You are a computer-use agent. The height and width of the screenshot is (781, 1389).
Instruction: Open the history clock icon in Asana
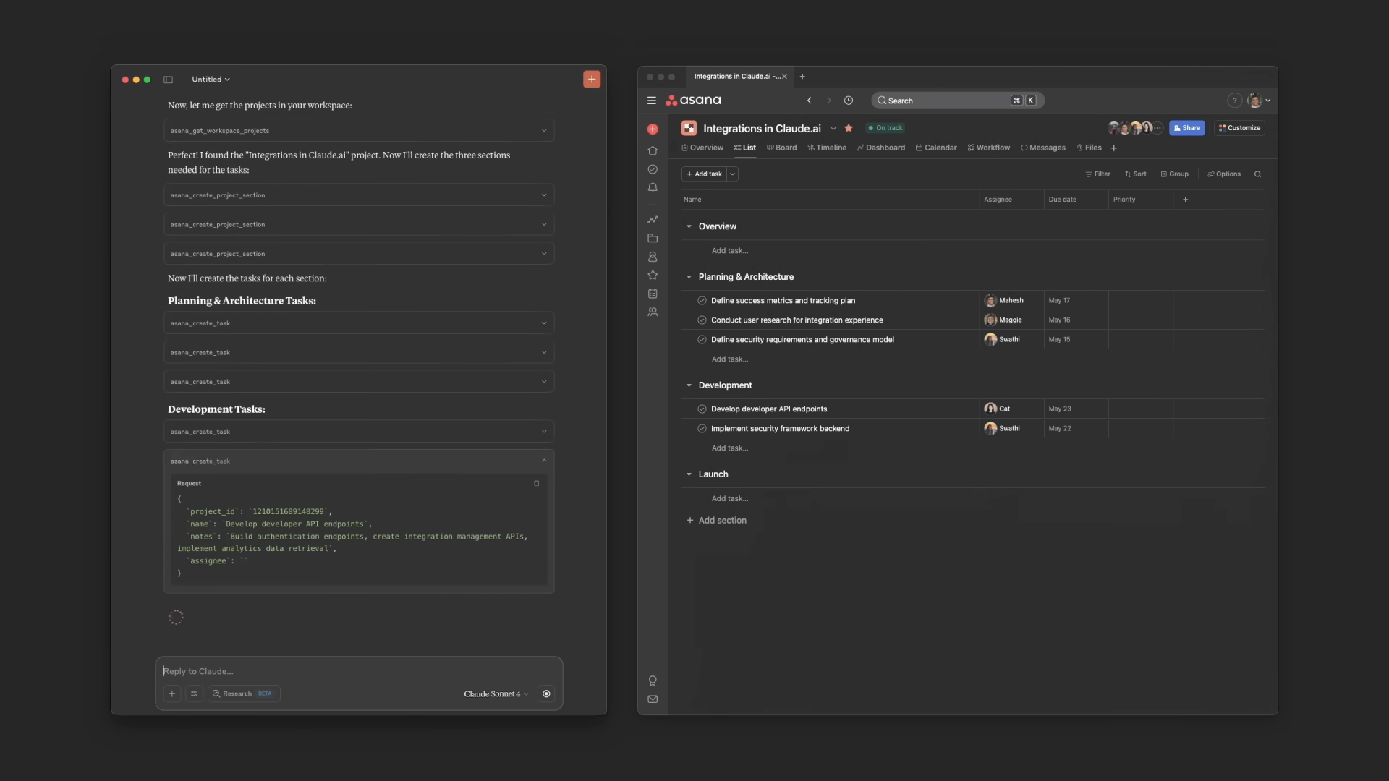[849, 101]
